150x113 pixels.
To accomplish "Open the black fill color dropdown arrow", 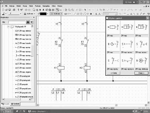I will pyautogui.click(x=47, y=14).
